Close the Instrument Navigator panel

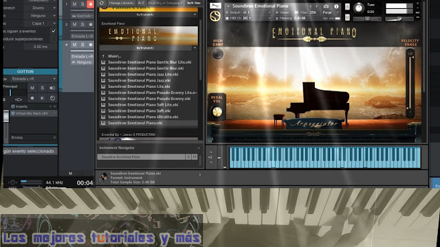click(x=199, y=148)
